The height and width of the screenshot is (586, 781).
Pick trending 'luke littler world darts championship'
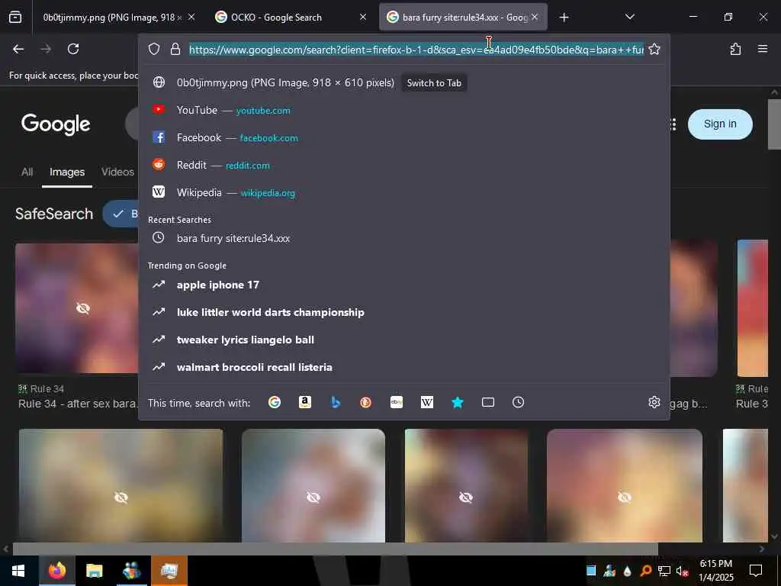point(403,312)
